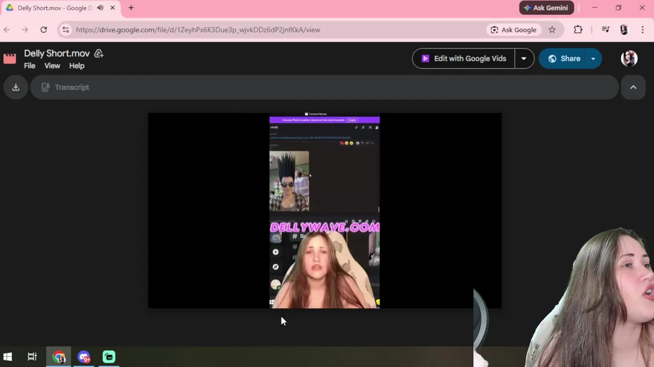Expand the Share options dropdown arrow
The image size is (654, 367).
(593, 59)
